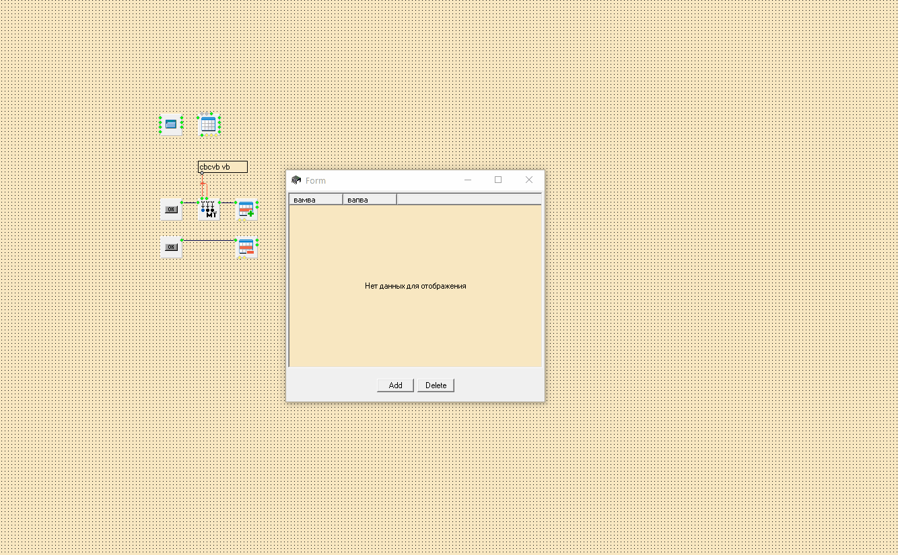Click the "вапва" column header
898x555 pixels.
tap(370, 200)
